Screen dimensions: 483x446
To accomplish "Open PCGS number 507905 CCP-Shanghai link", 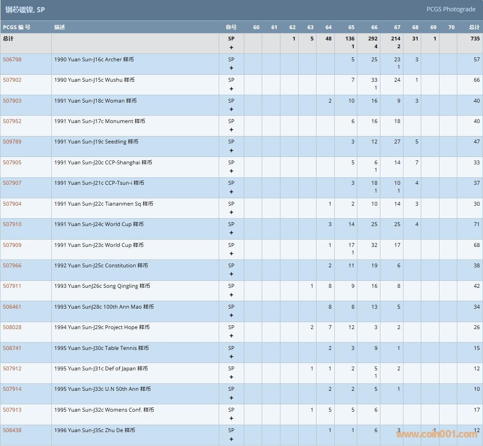I will point(12,163).
